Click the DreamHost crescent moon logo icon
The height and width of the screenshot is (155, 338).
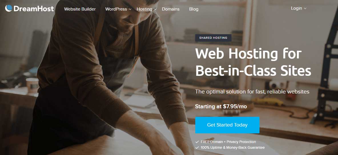(9, 8)
